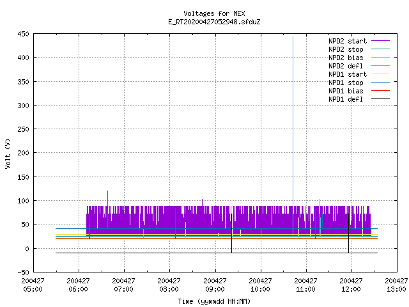Click the 400 y-axis tick value
The width and height of the screenshot is (409, 307).
23,58
